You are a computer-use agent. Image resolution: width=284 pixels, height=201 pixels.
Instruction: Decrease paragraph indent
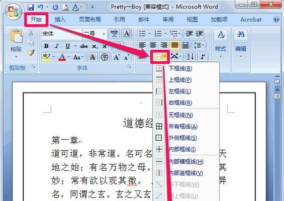tap(190, 34)
